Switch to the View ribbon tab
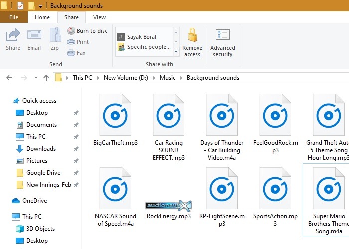The image size is (349, 249). (x=99, y=17)
